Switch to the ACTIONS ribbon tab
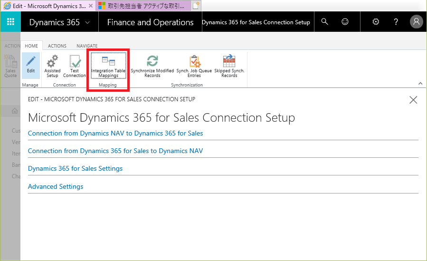Screen dimensions: 427x261 pos(57,46)
